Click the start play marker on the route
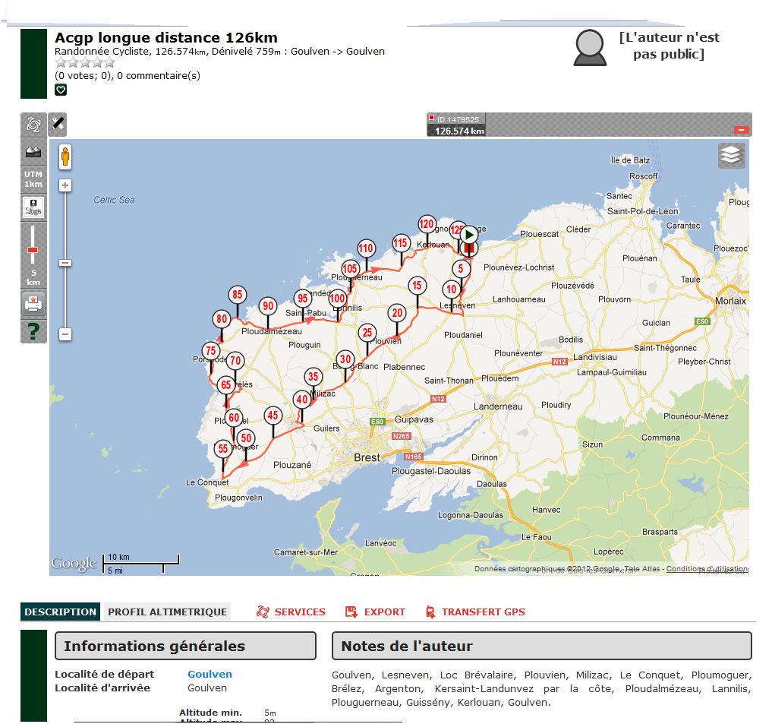The image size is (772, 724). (469, 235)
